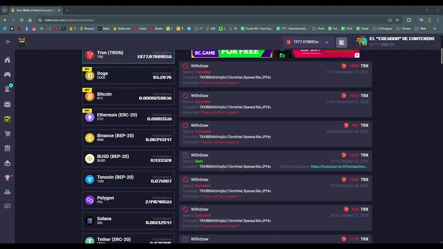View site information icon left of URL
This screenshot has width=443, height=249.
(40, 20)
